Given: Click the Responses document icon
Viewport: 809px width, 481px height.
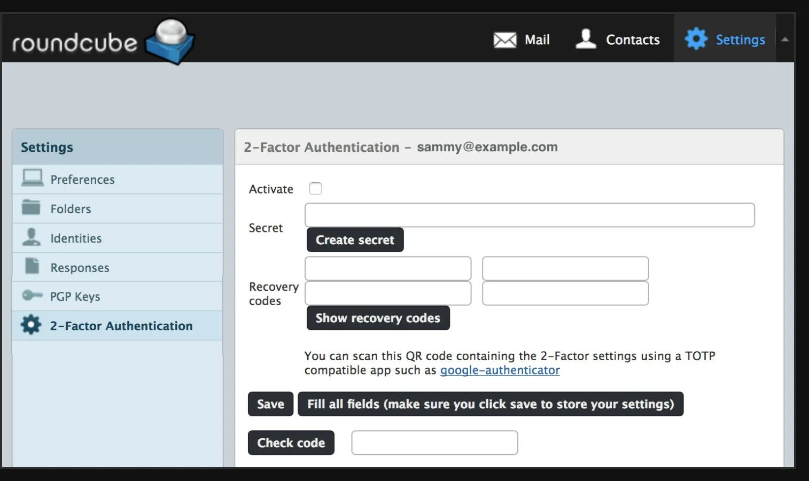Looking at the screenshot, I should 32,266.
